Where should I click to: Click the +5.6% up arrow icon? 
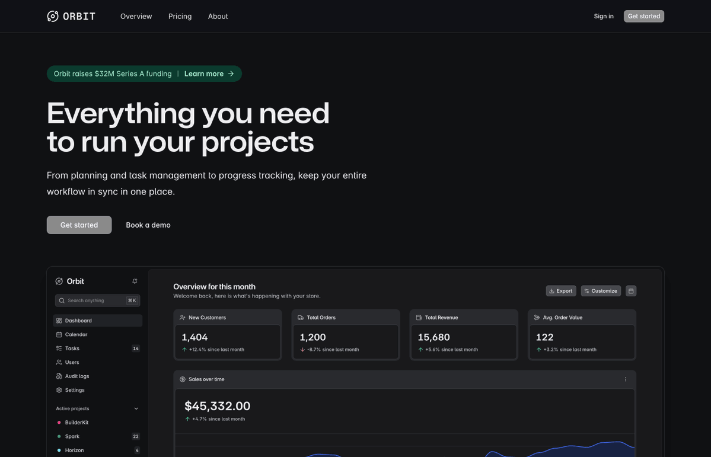[x=421, y=350]
